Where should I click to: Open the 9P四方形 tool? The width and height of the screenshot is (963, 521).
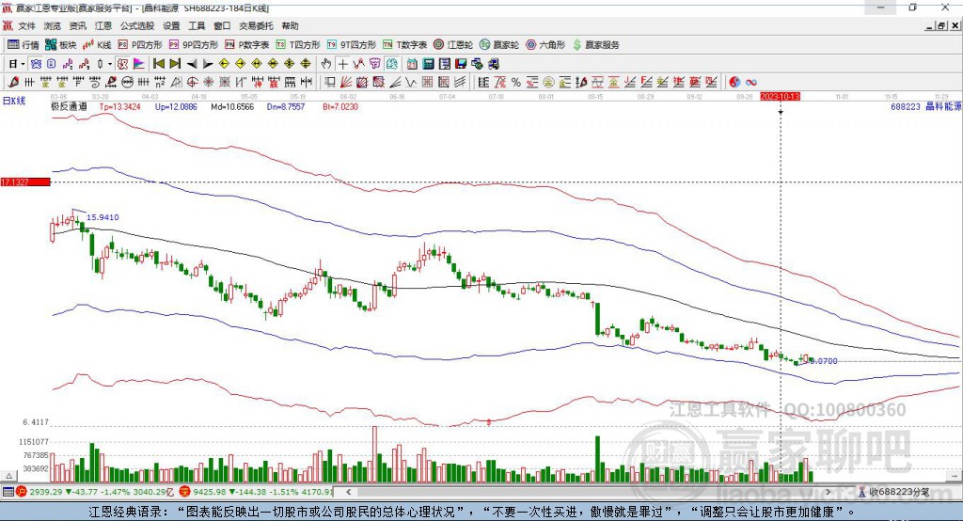pyautogui.click(x=194, y=45)
